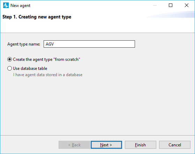Click the 'Step 1. Creating new agent type' heading
195x154 pixels.
pos(37,17)
